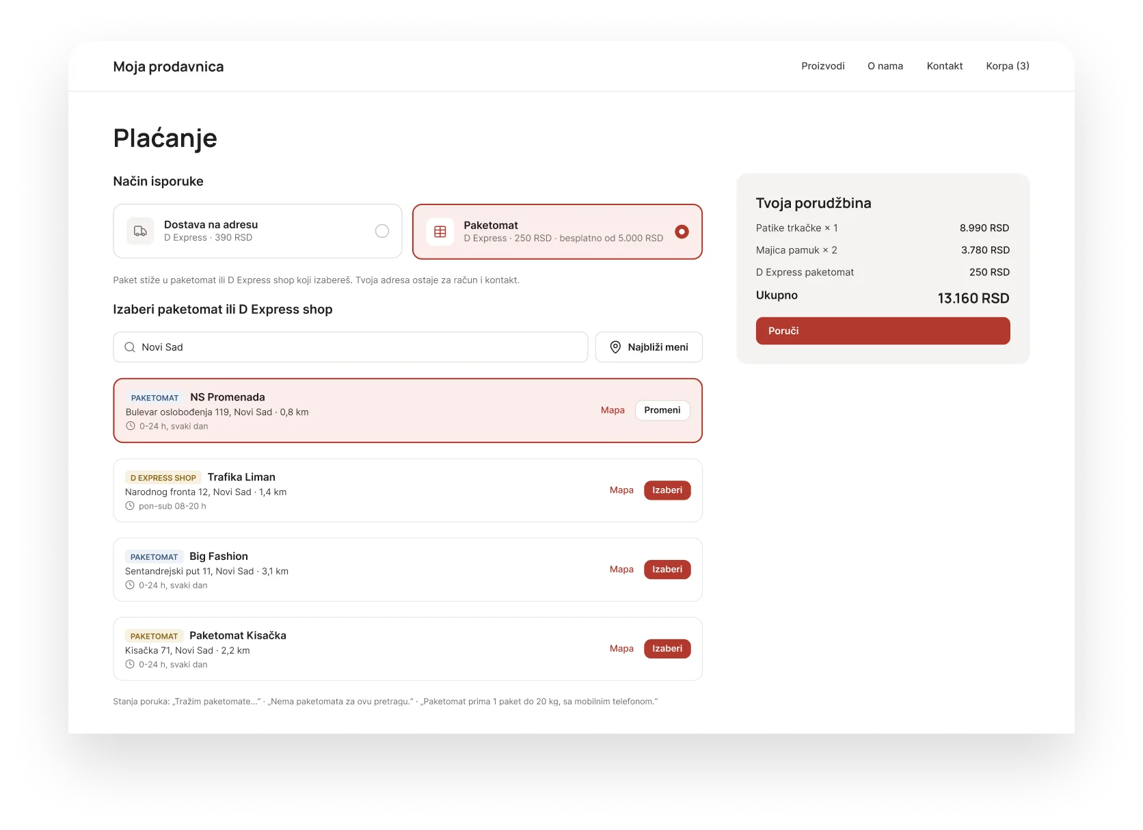Image resolution: width=1143 pixels, height=830 pixels.
Task: Open Mapa link for Big Fashion
Action: (621, 570)
